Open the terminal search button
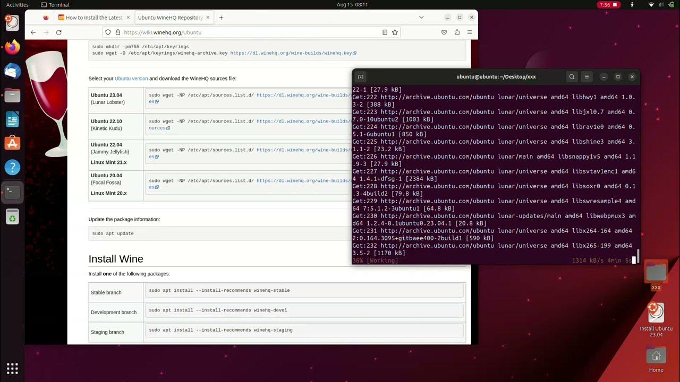The height and width of the screenshot is (382, 680). 572,77
